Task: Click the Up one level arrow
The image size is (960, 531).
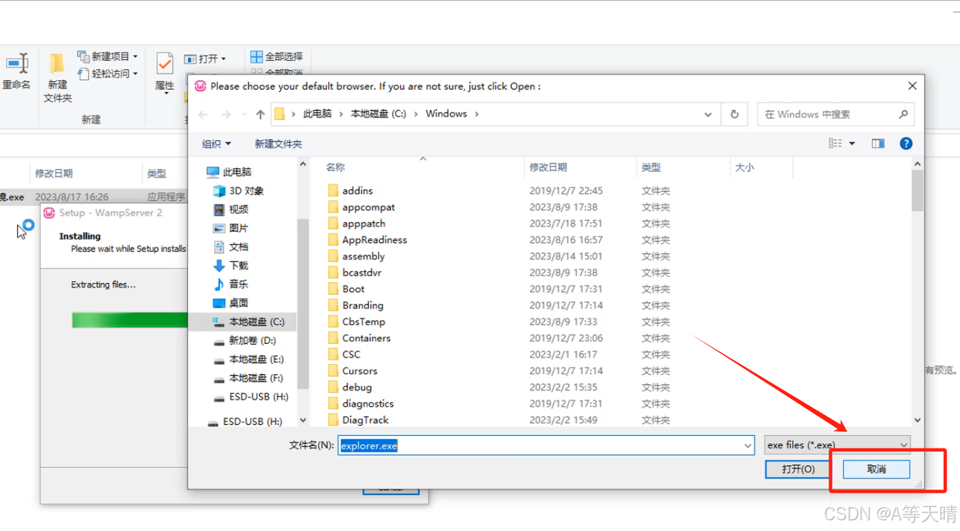Action: pyautogui.click(x=260, y=115)
